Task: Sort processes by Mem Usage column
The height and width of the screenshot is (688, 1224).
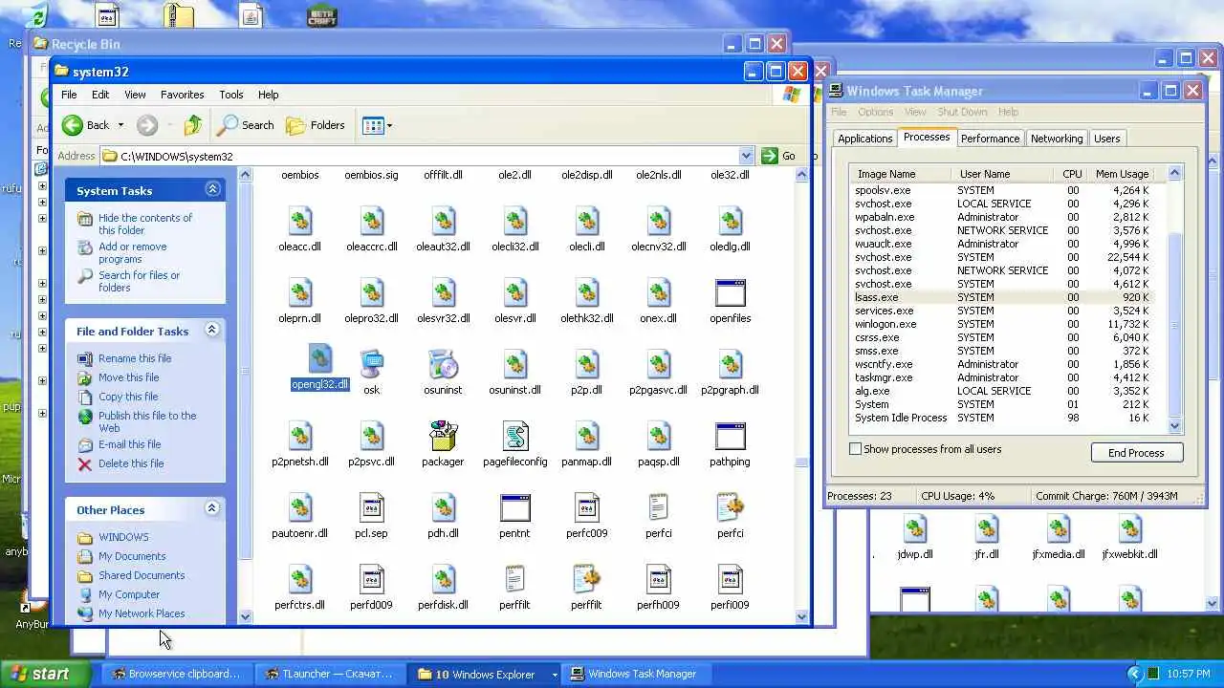Action: tap(1122, 174)
